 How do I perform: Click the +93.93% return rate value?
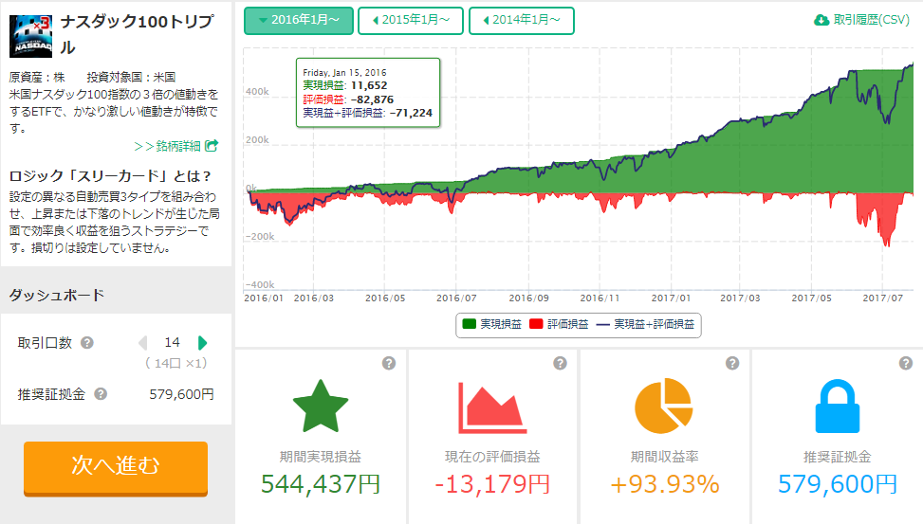(664, 484)
